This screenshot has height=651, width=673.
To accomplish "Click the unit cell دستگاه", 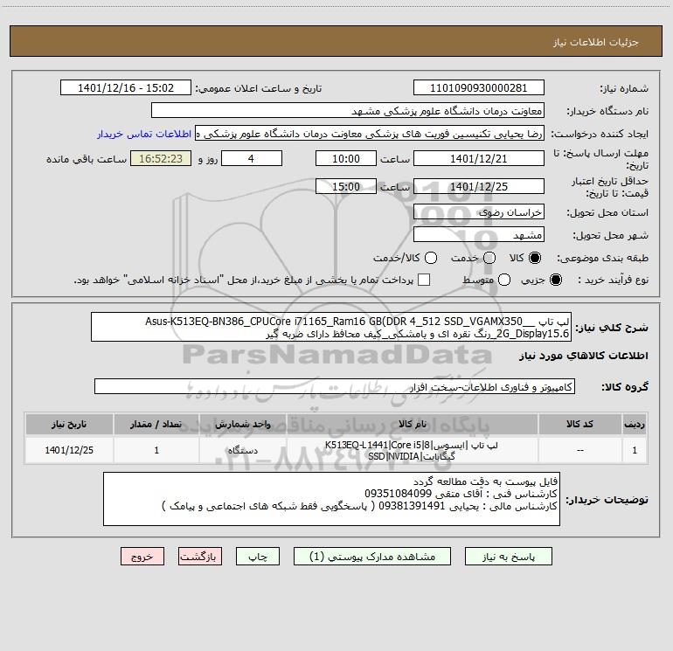I will click(243, 451).
